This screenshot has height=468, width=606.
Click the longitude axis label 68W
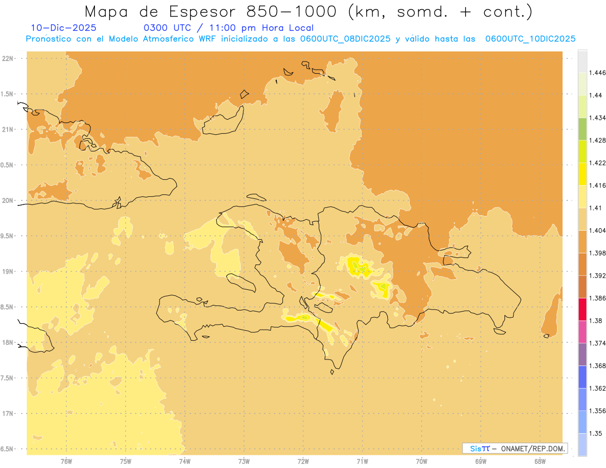[x=540, y=461]
